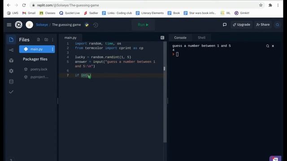Open the Settings gear sidebar icon

[x=11, y=71]
